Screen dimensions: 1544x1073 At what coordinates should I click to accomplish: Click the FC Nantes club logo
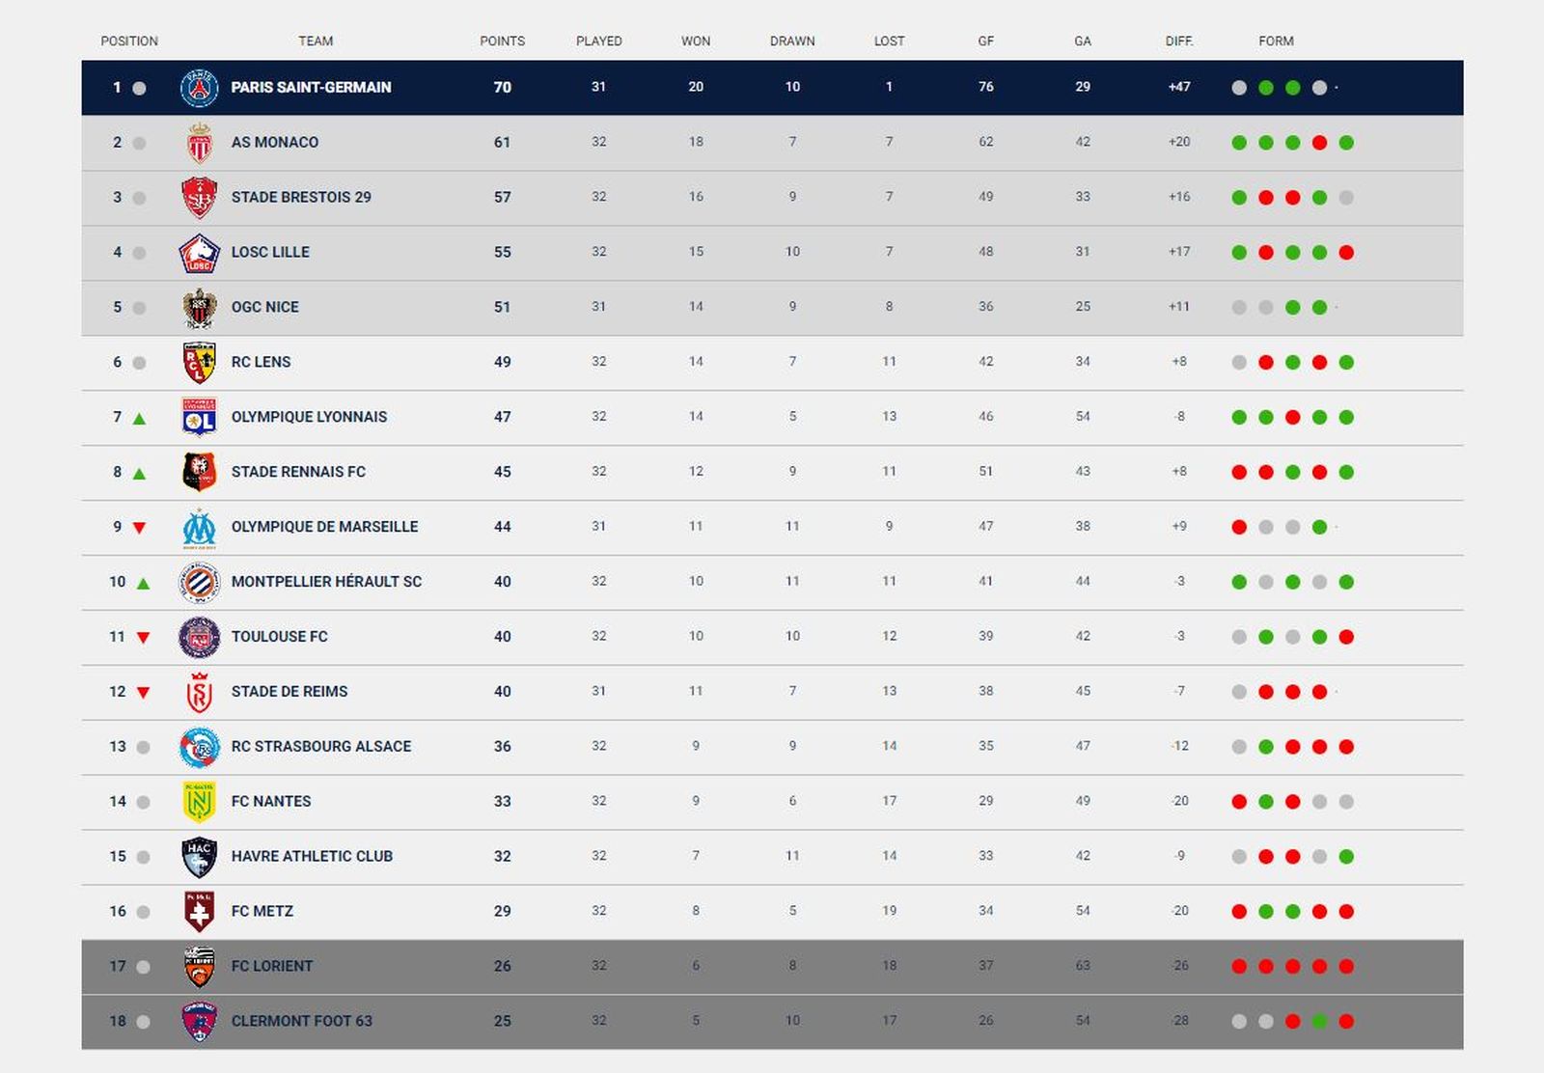[x=198, y=801]
